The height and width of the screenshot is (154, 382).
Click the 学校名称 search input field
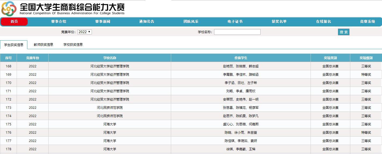tap(237, 32)
